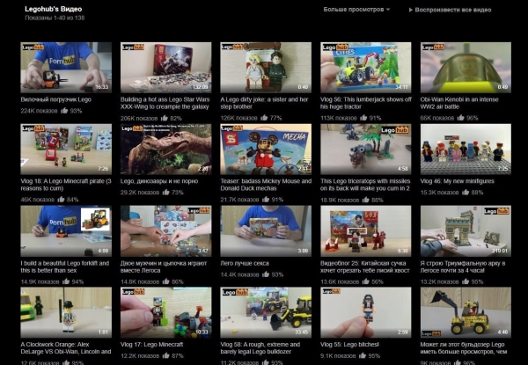The width and height of the screenshot is (528, 365).
Task: Open Lego triceratops with missiles thumbnail
Action: coord(366,149)
